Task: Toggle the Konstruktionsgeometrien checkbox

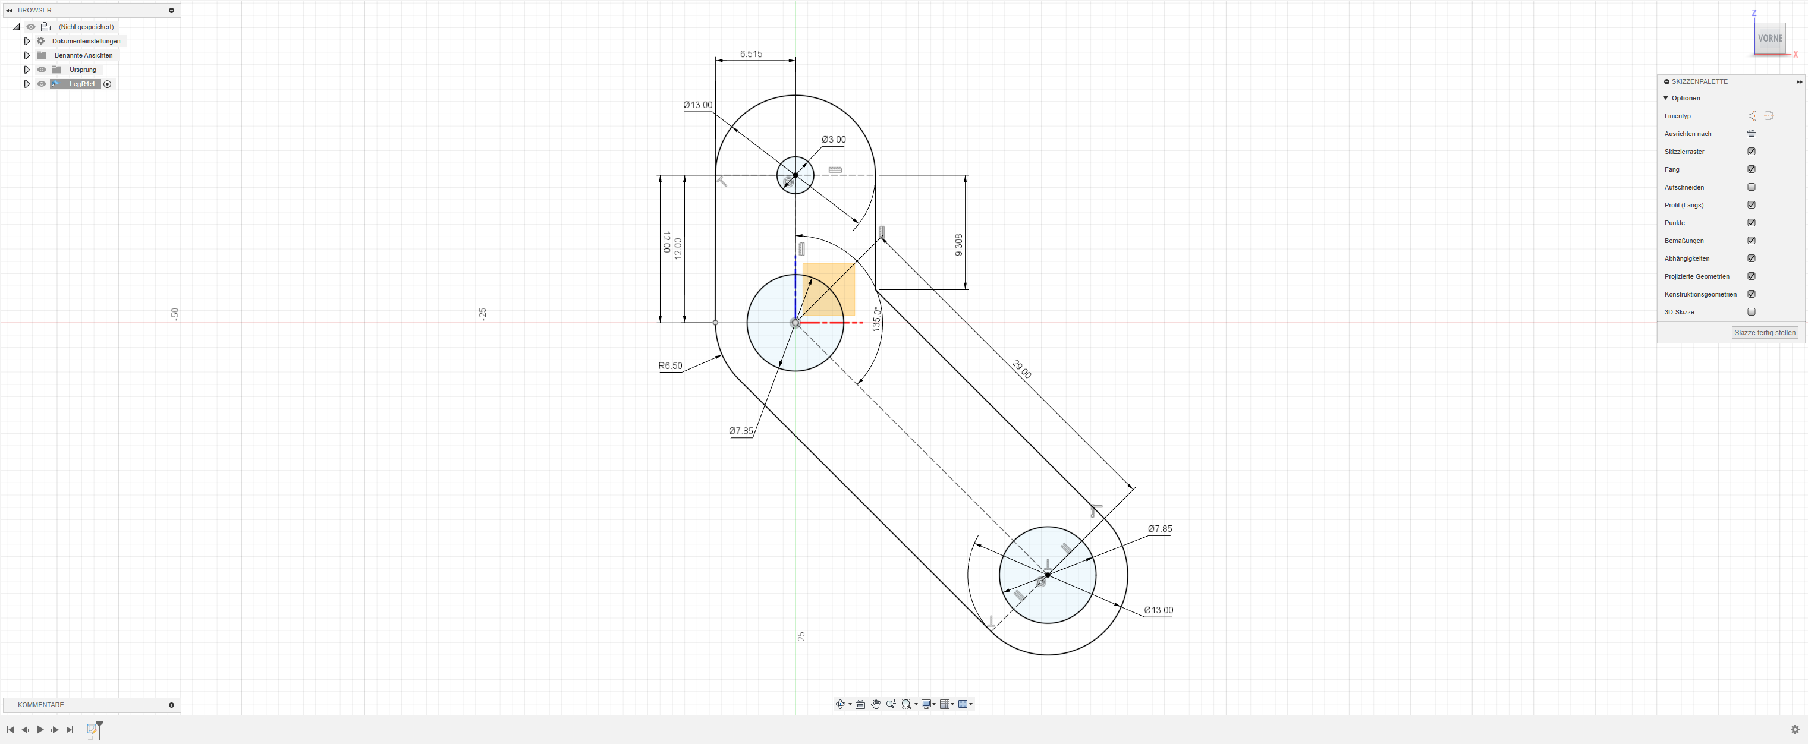Action: 1752,294
